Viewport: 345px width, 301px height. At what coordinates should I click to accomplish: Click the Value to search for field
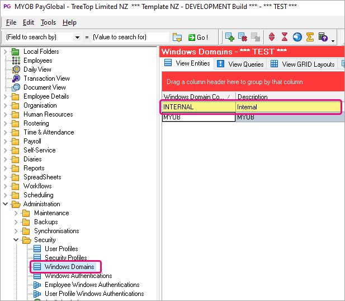point(130,37)
